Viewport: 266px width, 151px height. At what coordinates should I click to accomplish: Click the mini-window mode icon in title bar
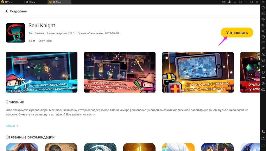point(240,2)
